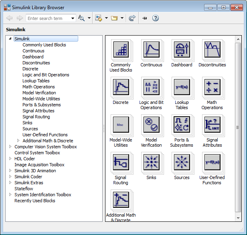Click the back navigation arrow

[9, 18]
